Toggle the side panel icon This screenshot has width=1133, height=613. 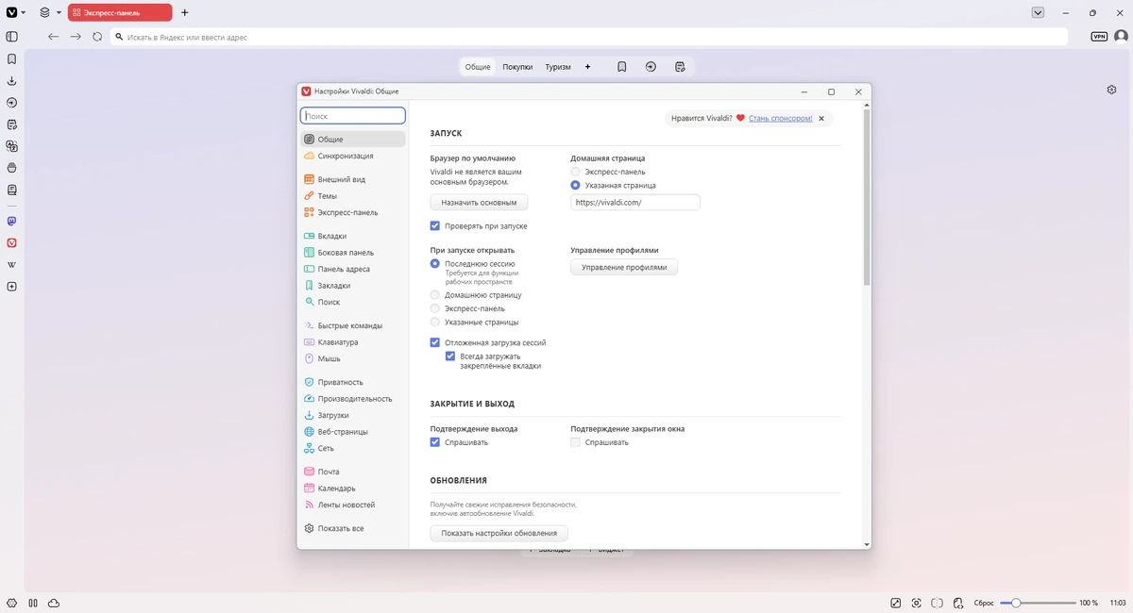11,37
